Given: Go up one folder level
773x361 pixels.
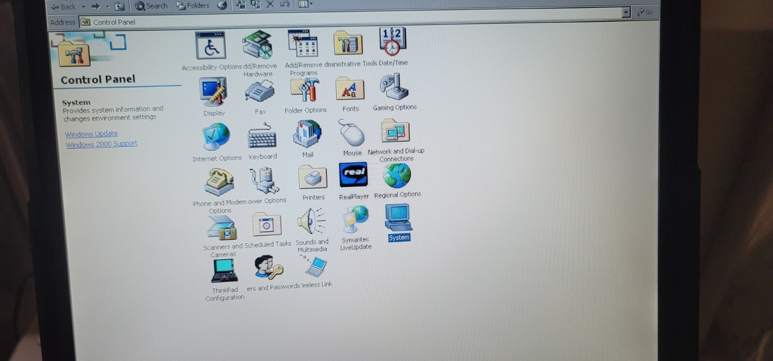Looking at the screenshot, I should (x=120, y=6).
